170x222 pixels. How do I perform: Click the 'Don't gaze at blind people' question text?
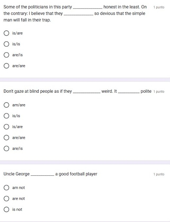pyautogui.click(x=77, y=91)
